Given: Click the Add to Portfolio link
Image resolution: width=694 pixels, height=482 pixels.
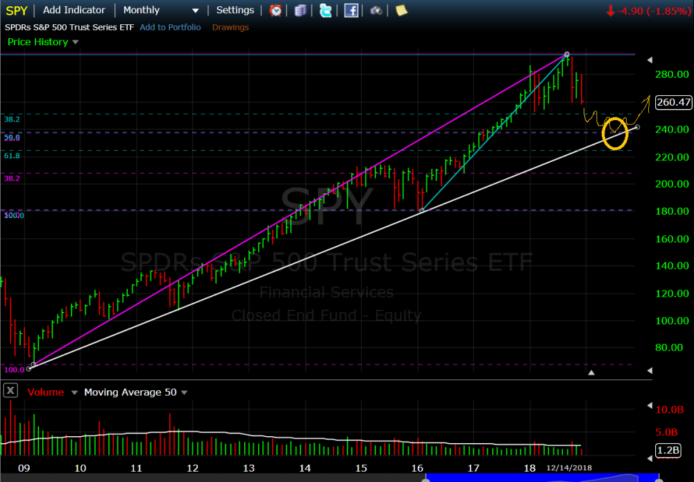Looking at the screenshot, I should coord(170,27).
